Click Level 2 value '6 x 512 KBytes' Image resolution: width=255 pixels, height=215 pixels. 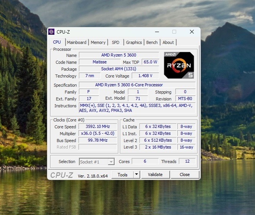158,140
